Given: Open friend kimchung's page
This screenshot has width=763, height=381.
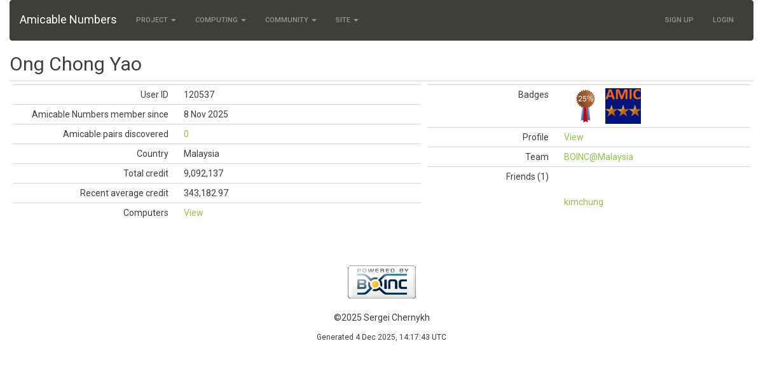Looking at the screenshot, I should 584,202.
